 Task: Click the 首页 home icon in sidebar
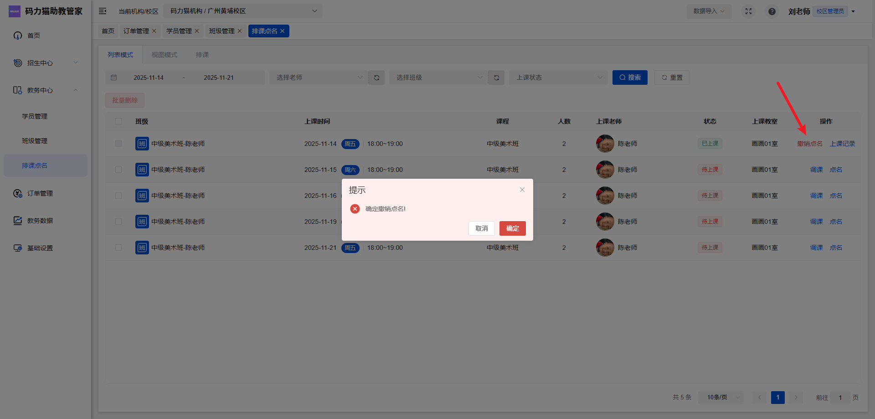(18, 36)
